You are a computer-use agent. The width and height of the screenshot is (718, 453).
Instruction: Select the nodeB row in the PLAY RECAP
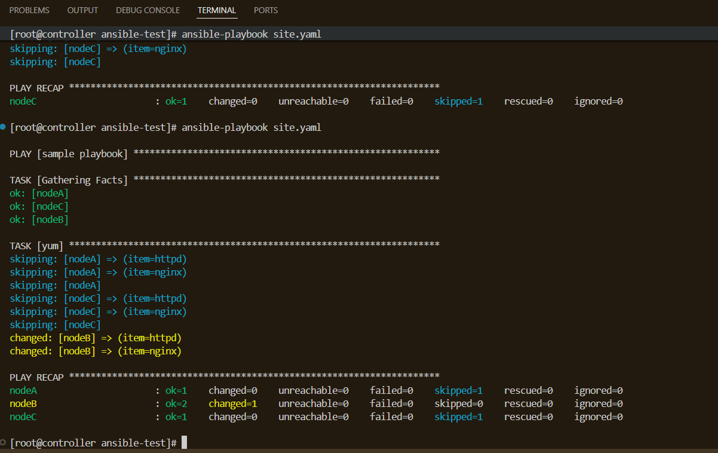[x=23, y=403]
